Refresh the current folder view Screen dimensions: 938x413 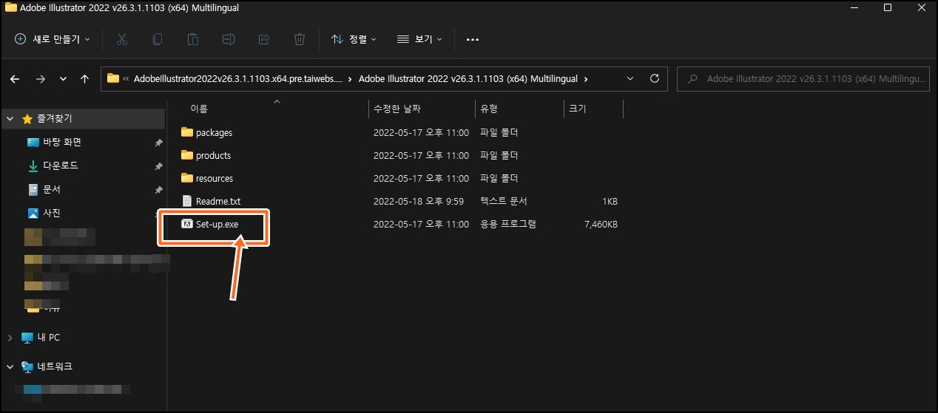point(654,78)
